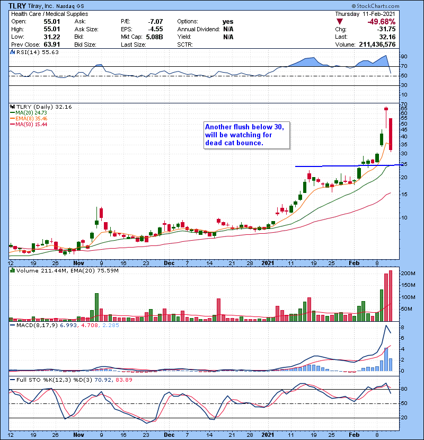424x440 pixels.
Task: Click the candlestick icon beside TLRY (Daily)
Action: coord(12,107)
